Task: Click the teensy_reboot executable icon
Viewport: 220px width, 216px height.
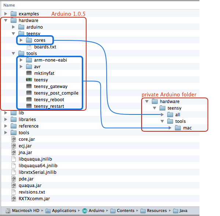Action: [x=29, y=99]
